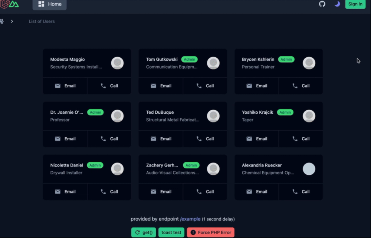The width and height of the screenshot is (371, 238).
Task: Click the Force PHP Error button
Action: [211, 232]
